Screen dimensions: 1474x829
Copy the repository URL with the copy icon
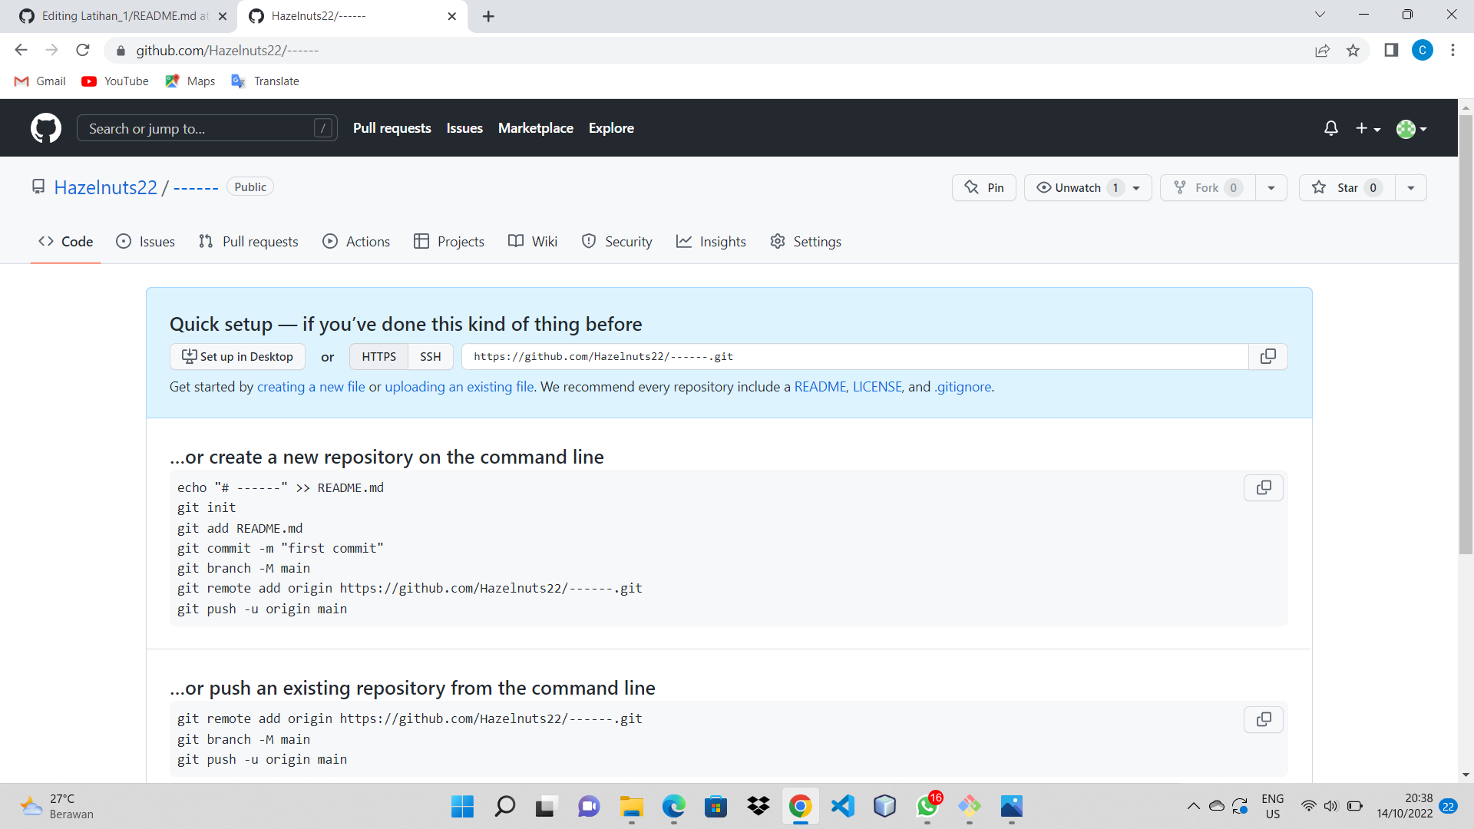1267,356
